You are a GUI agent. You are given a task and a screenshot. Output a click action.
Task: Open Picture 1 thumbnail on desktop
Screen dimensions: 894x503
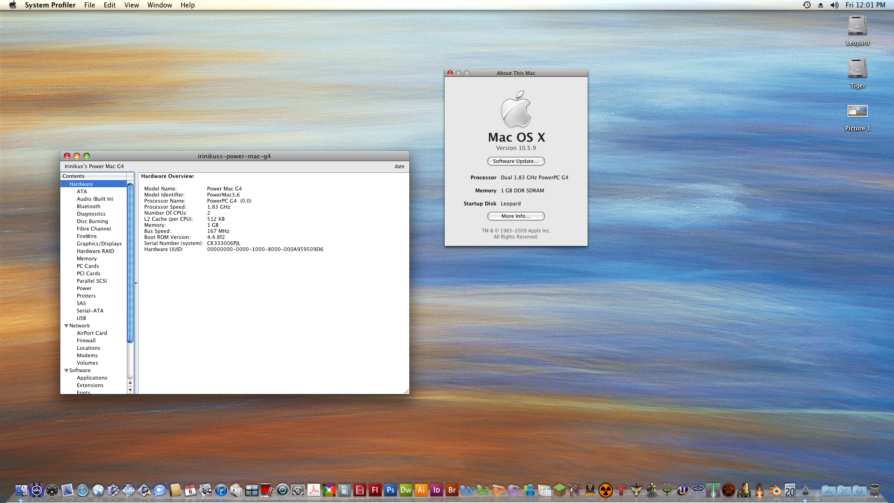pos(857,111)
